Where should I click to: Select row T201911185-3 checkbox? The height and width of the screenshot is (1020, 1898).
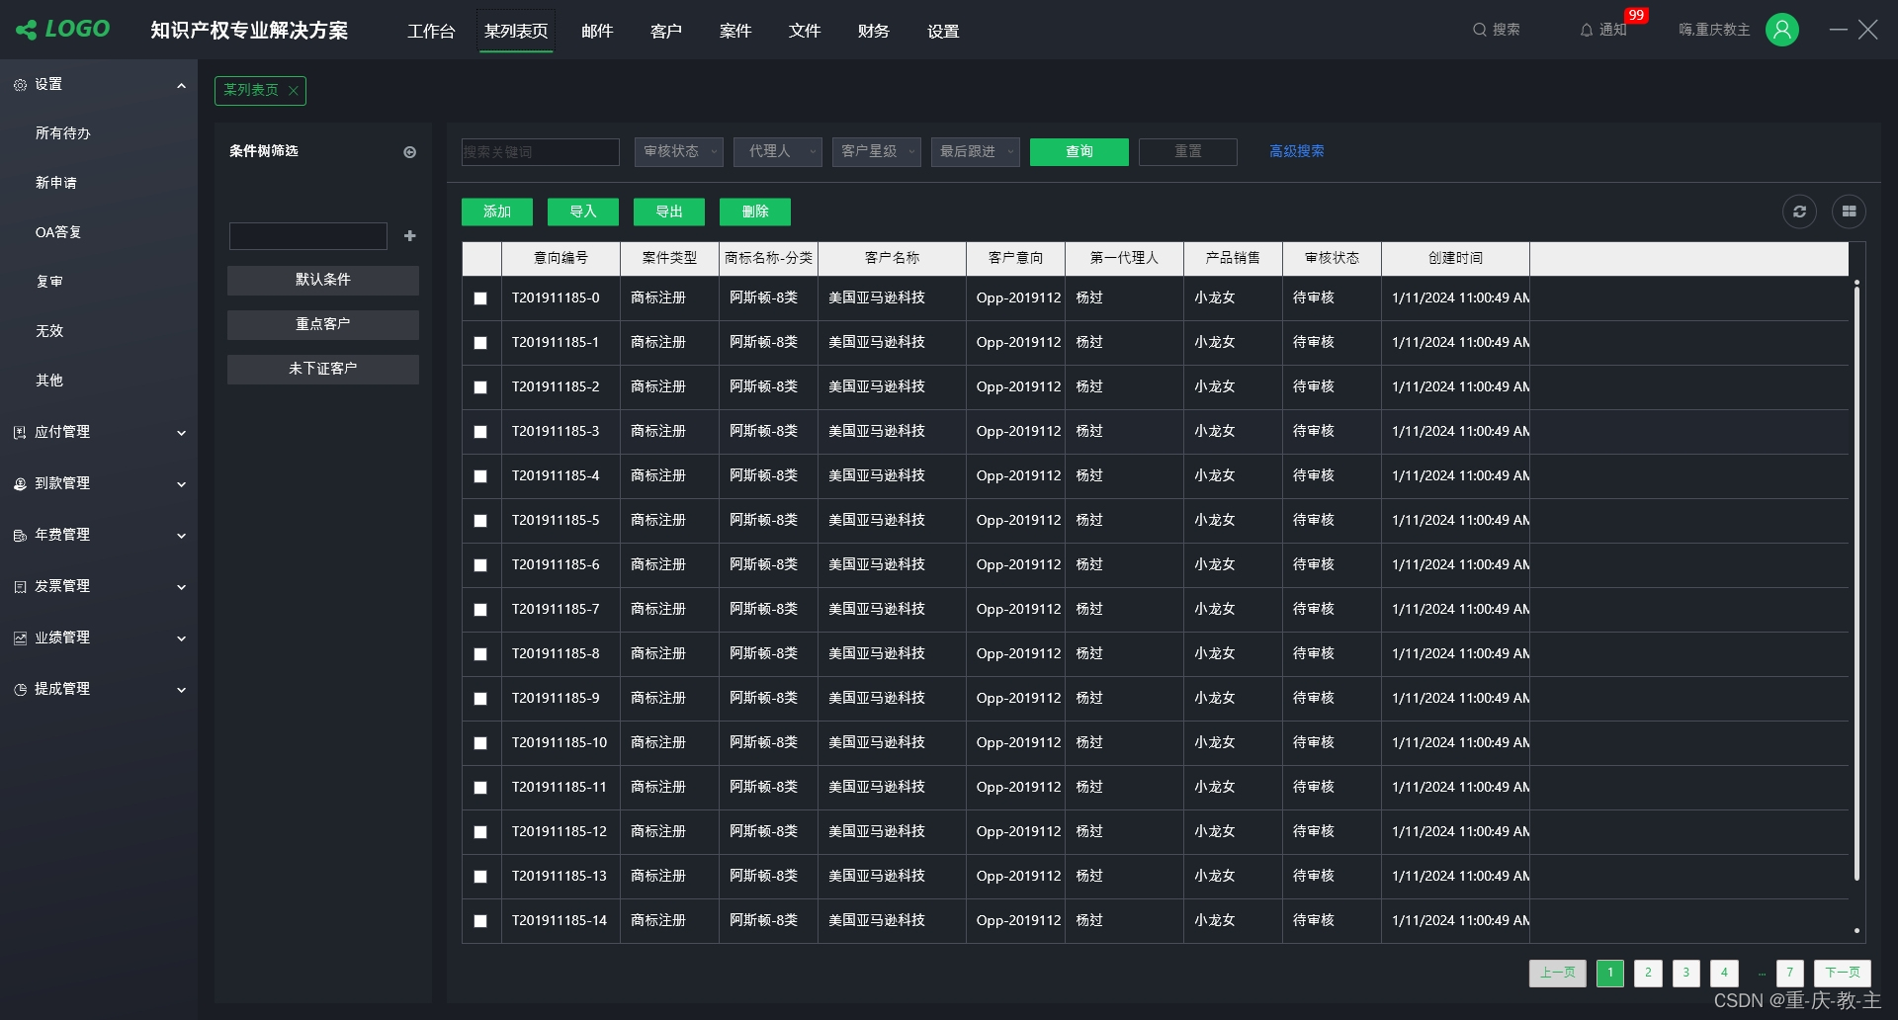point(480,432)
